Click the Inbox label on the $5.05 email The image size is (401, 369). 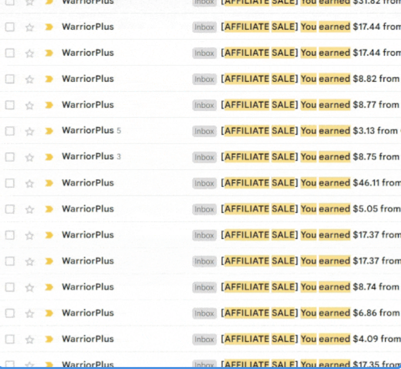[204, 209]
